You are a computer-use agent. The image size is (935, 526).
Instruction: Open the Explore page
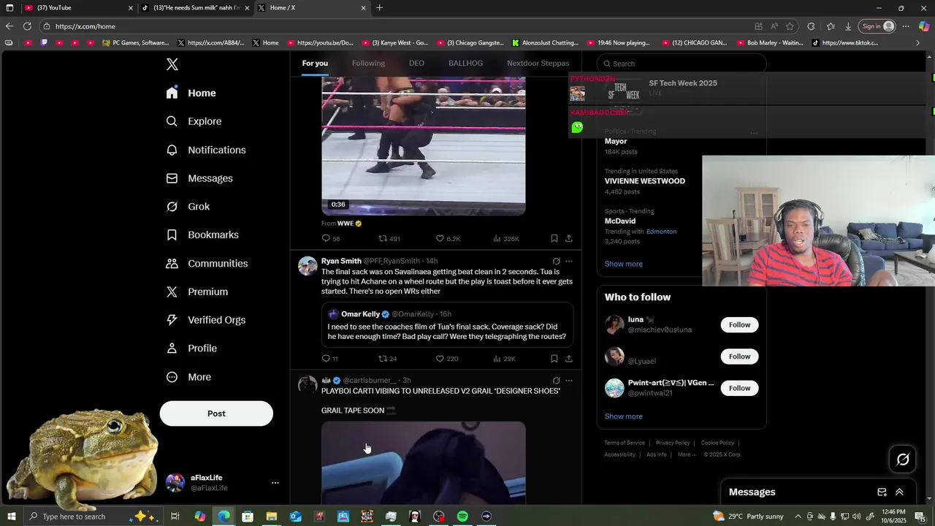(x=194, y=121)
